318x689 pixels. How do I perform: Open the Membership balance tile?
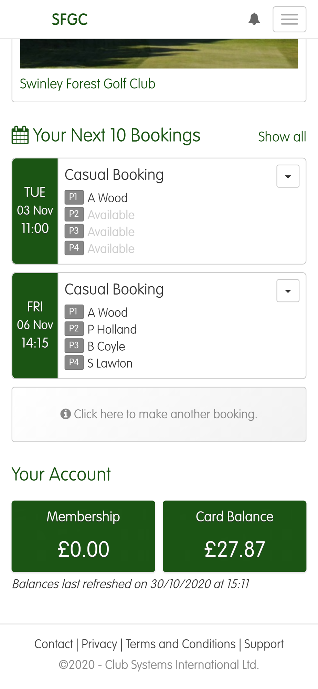83,536
